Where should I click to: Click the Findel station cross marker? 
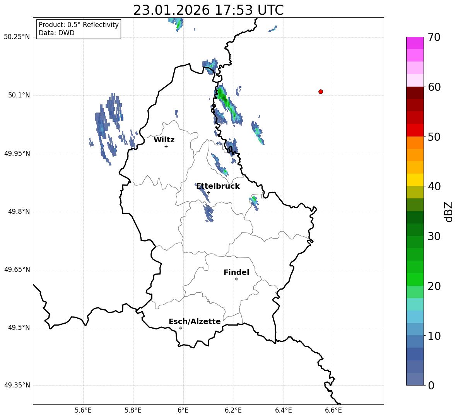pyautogui.click(x=236, y=279)
